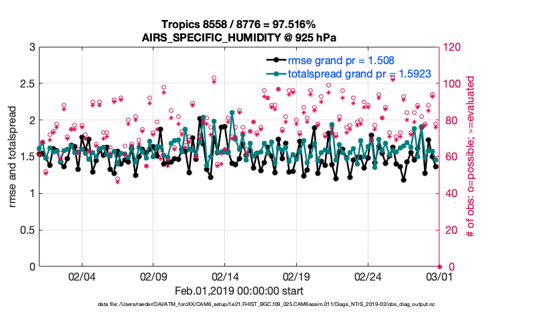The image size is (556, 314).
Task: Click the AIRS_SPECIFIC_HUMIDITY @ 925 hPa subtitle
Action: pos(238,36)
